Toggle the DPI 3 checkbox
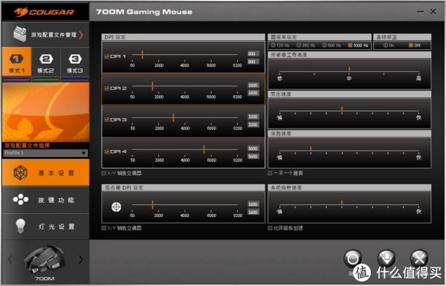 (106, 120)
